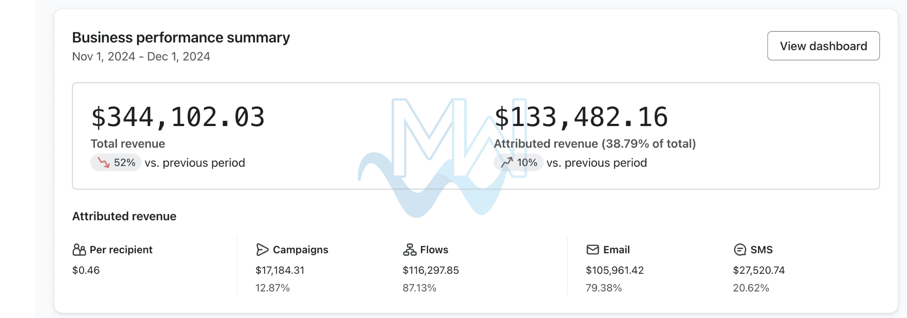Open the View dashboard button
The image size is (907, 318).
pyautogui.click(x=823, y=46)
